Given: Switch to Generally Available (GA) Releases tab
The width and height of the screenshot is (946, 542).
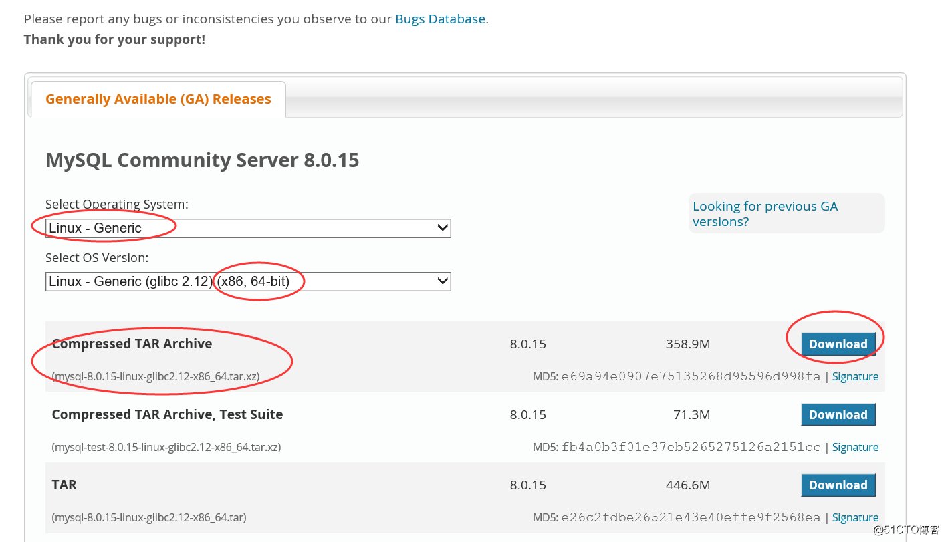Looking at the screenshot, I should [x=158, y=99].
